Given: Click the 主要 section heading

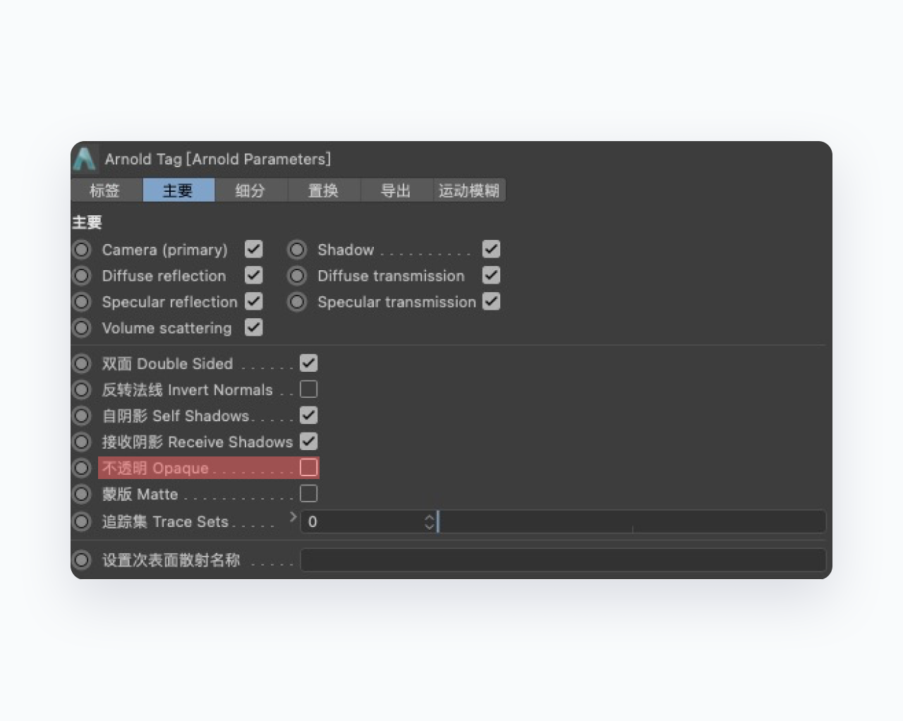Looking at the screenshot, I should pos(87,223).
